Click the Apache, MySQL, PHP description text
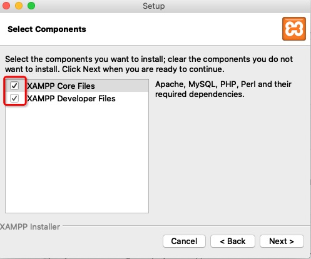The image size is (311, 259). pos(223,89)
